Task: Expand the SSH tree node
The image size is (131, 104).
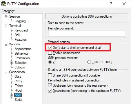Action: (x=11, y=95)
